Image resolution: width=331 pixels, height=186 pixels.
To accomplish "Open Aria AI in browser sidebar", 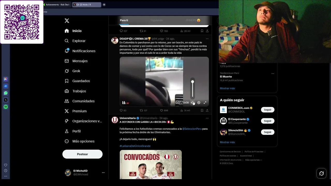I will 6,79.
